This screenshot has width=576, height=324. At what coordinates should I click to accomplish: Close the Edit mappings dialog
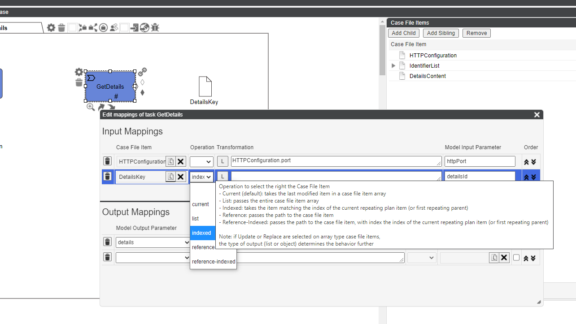[x=537, y=115]
